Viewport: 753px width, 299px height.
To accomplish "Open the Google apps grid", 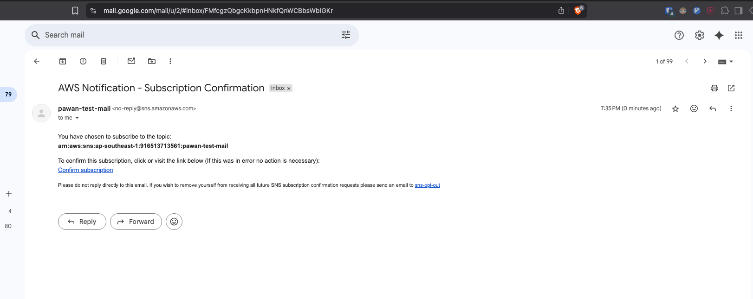I will 739,35.
